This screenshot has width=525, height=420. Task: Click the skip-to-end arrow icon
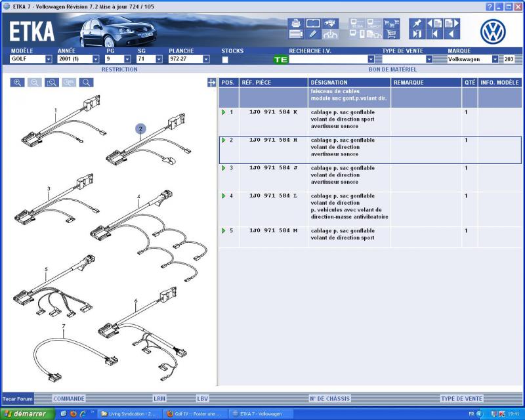click(x=417, y=34)
